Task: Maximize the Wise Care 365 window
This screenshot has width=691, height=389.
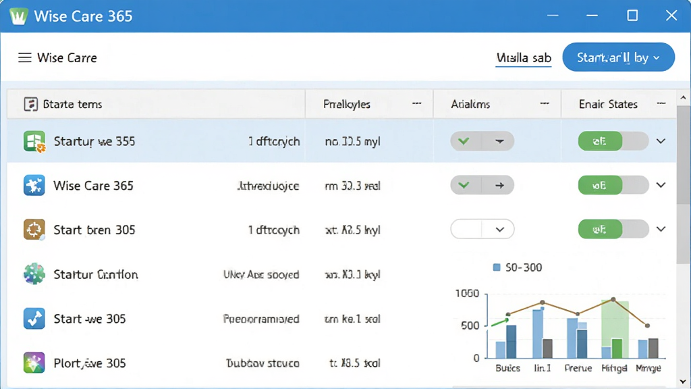Action: [632, 16]
